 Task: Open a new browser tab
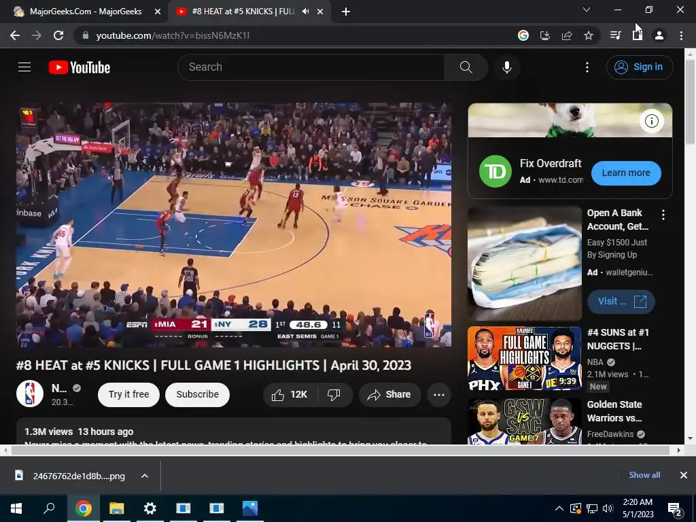(346, 12)
